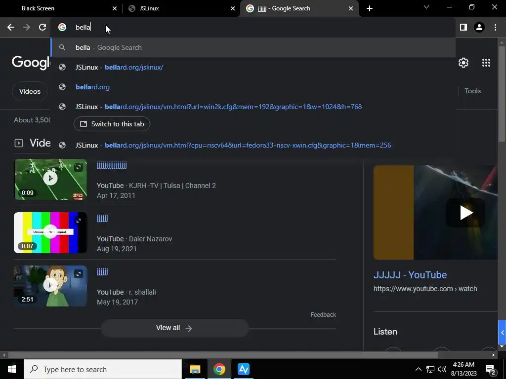The width and height of the screenshot is (506, 379).
Task: Click the Videos filter chip
Action: pos(30,91)
